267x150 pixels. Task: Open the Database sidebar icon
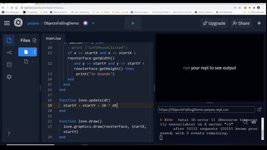[x=9, y=65]
